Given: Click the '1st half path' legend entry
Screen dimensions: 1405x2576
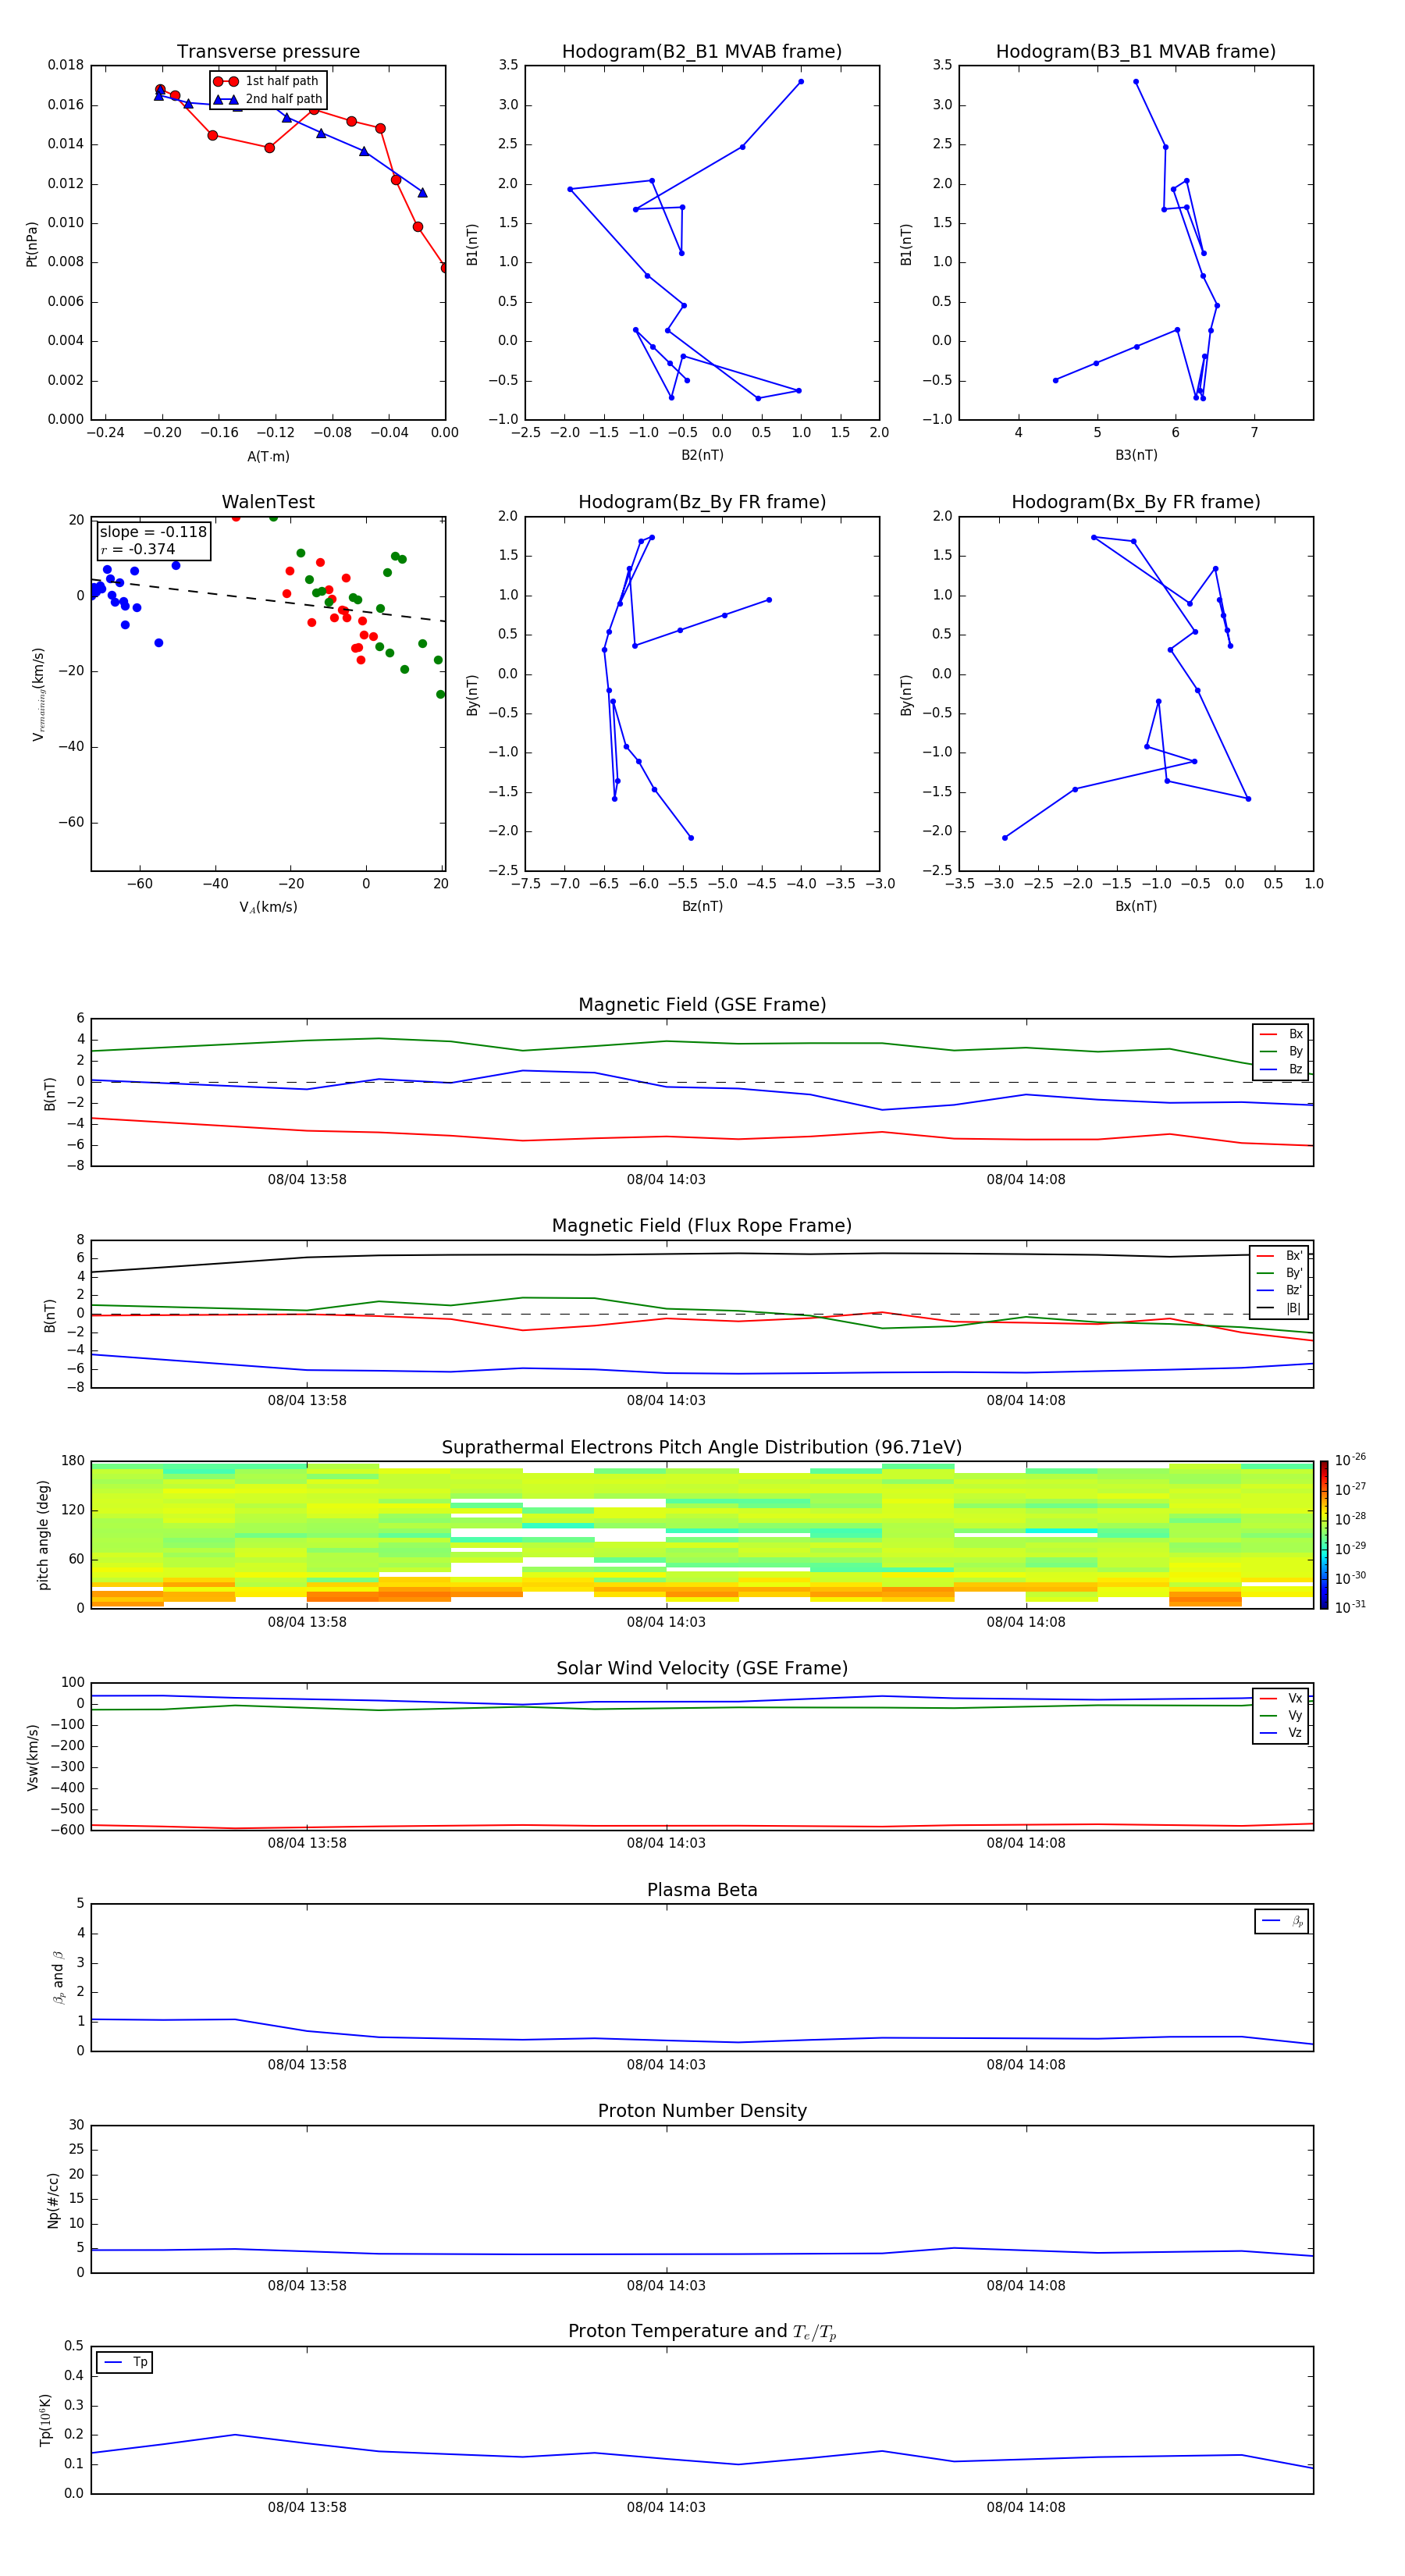Looking at the screenshot, I should pos(267,81).
